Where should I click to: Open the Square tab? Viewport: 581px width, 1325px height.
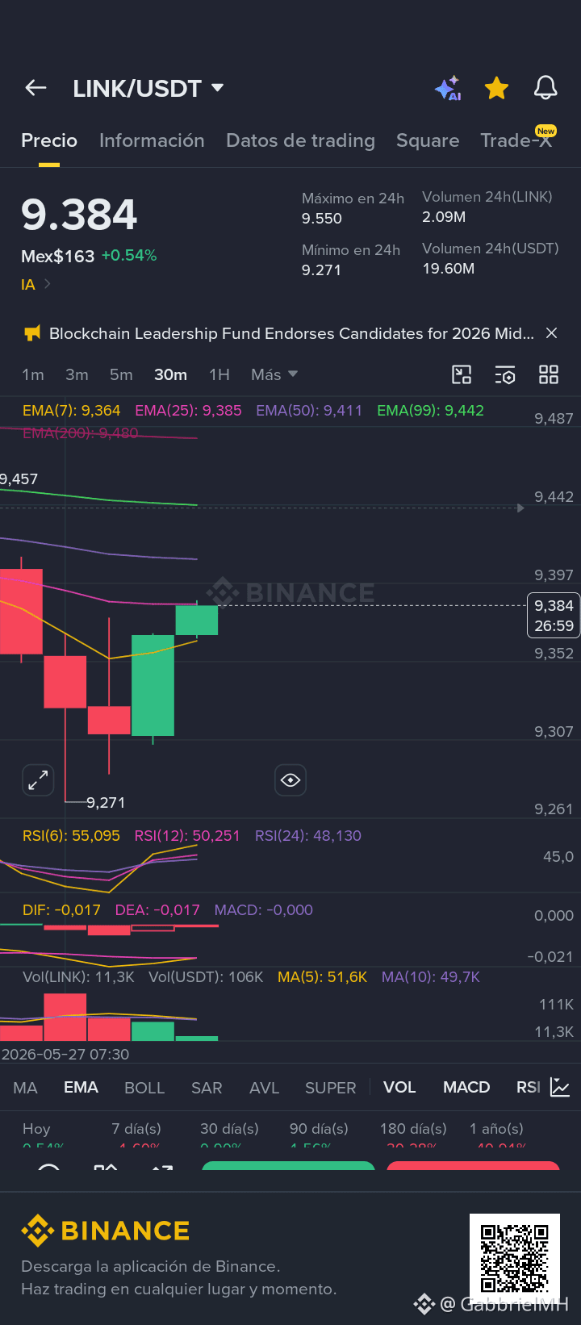(x=428, y=140)
